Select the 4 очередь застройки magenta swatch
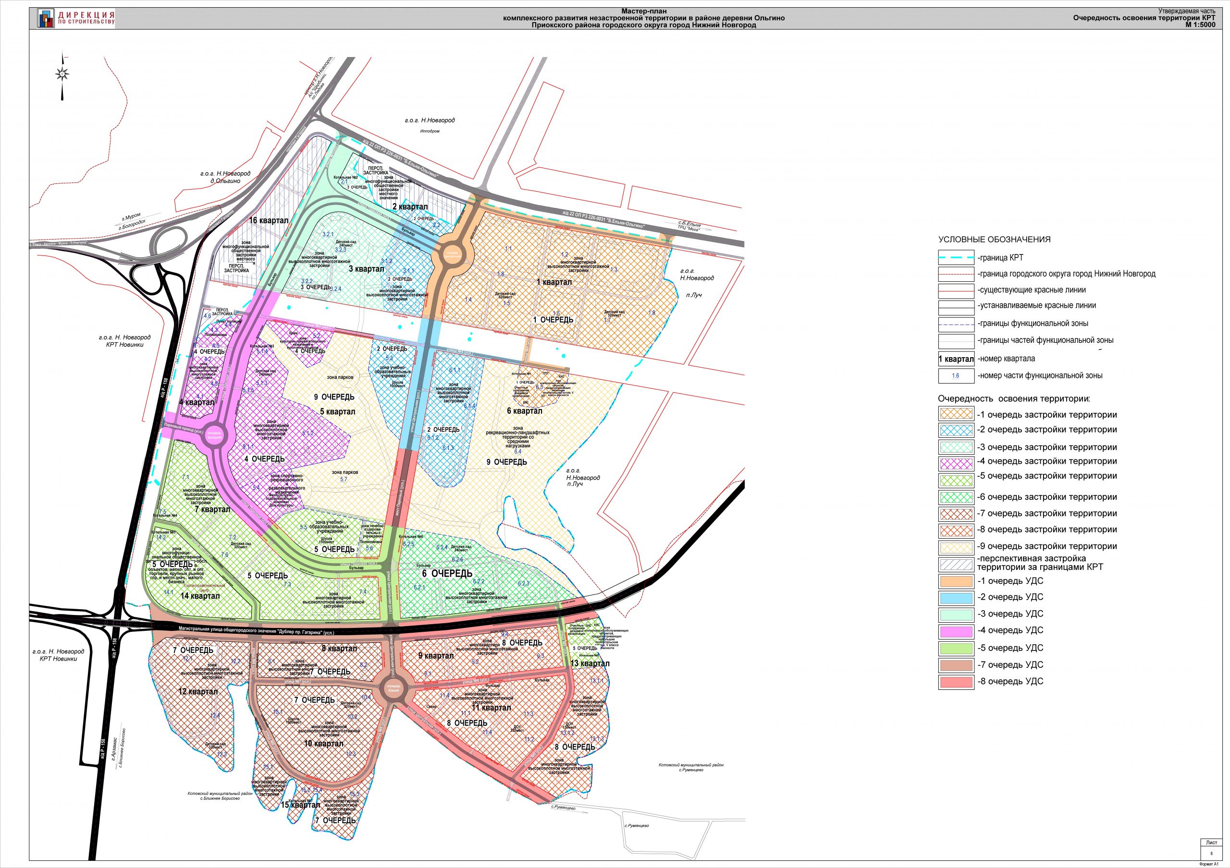 click(956, 463)
